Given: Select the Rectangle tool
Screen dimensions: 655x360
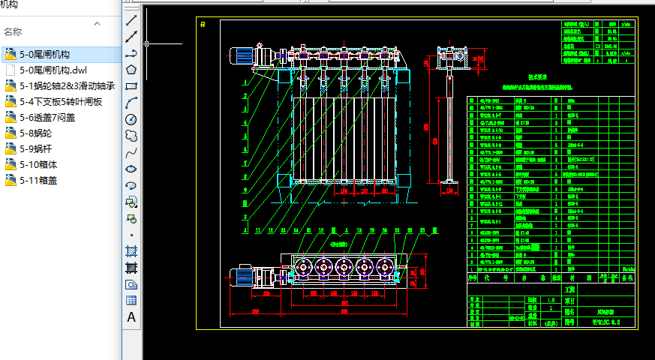Looking at the screenshot, I should 131,86.
